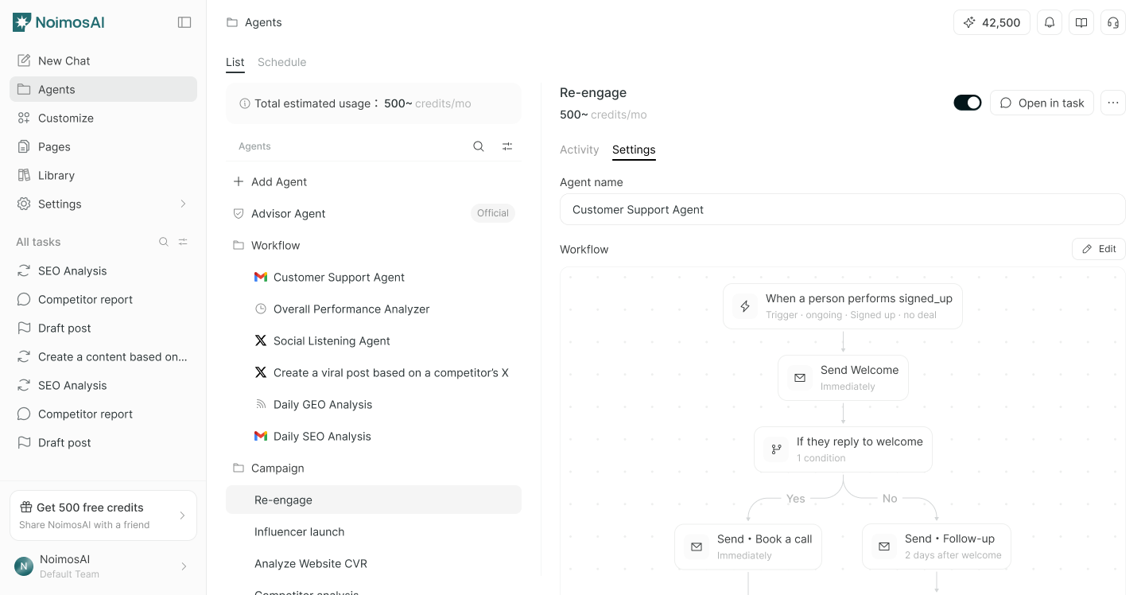The width and height of the screenshot is (1145, 595).
Task: Open the agents list filter icon
Action: click(x=507, y=146)
